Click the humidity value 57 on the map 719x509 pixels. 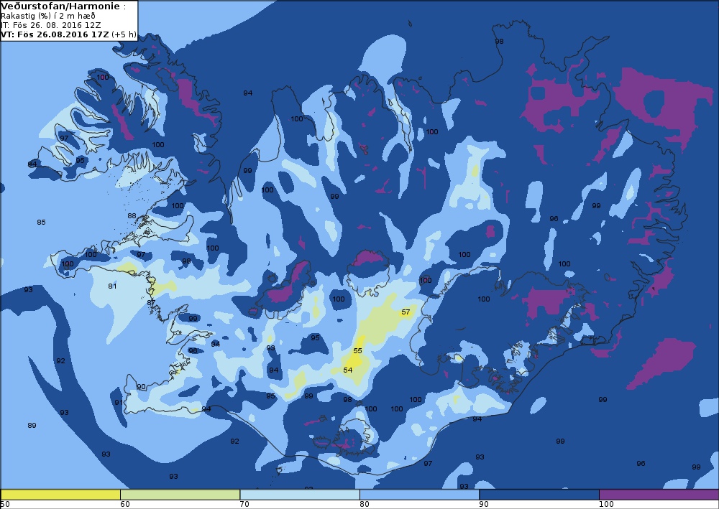click(x=406, y=312)
